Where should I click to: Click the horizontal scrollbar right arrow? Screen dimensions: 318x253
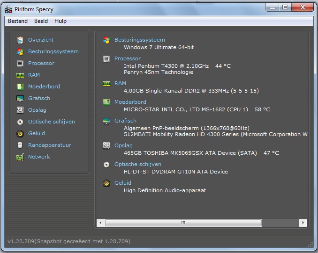pos(303,223)
